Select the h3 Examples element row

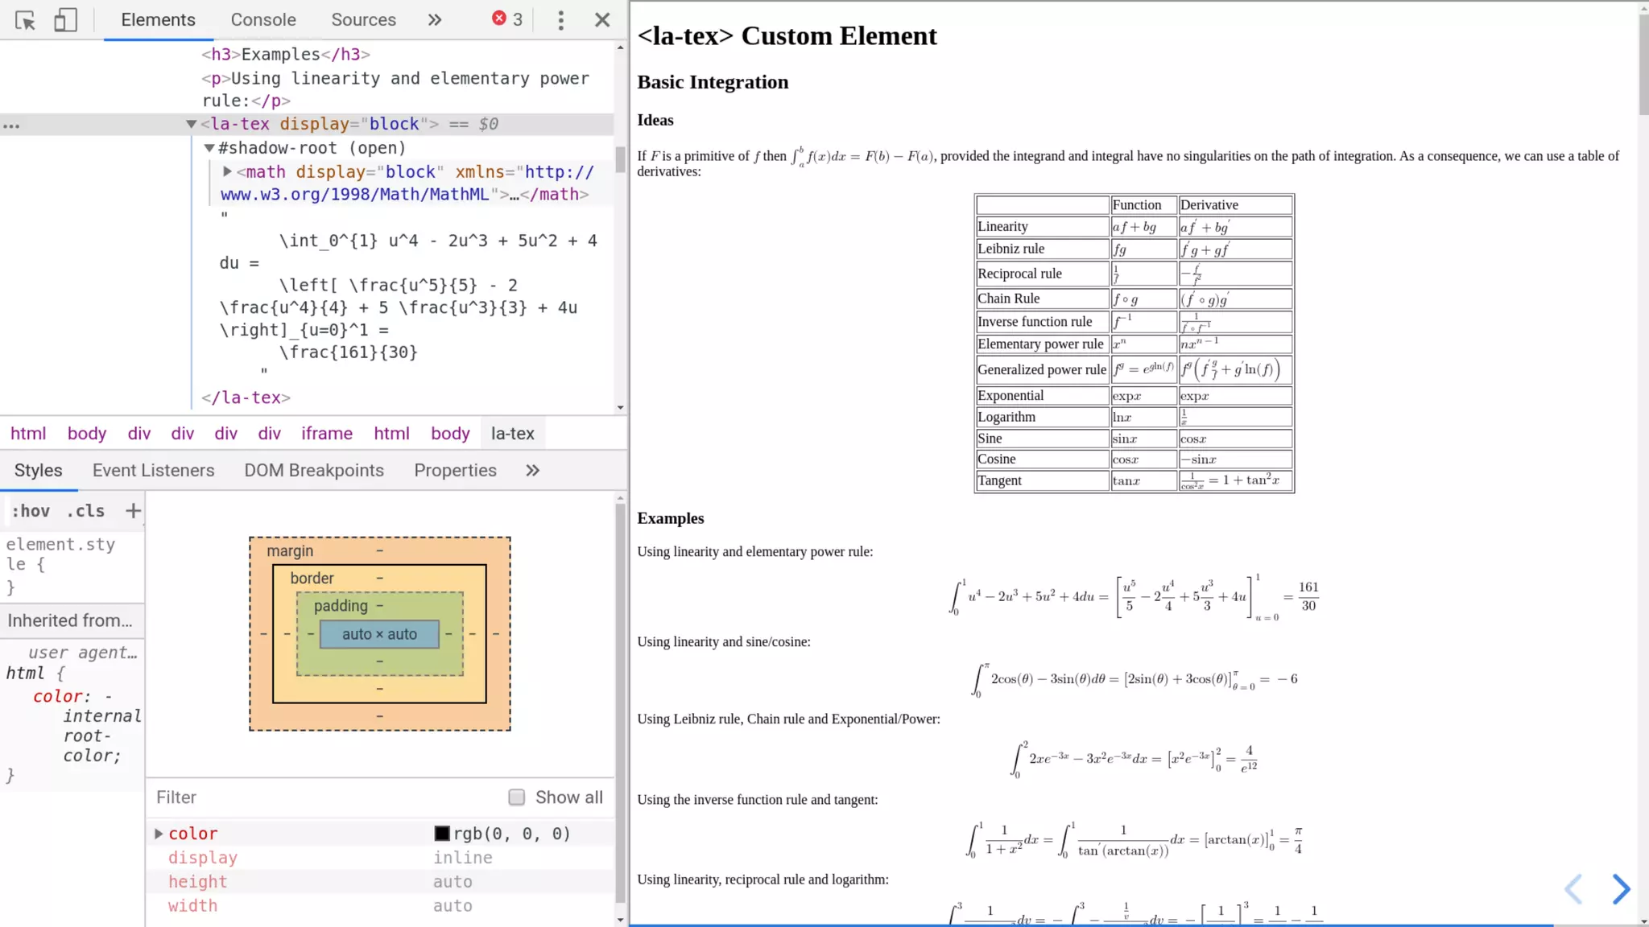[286, 55]
